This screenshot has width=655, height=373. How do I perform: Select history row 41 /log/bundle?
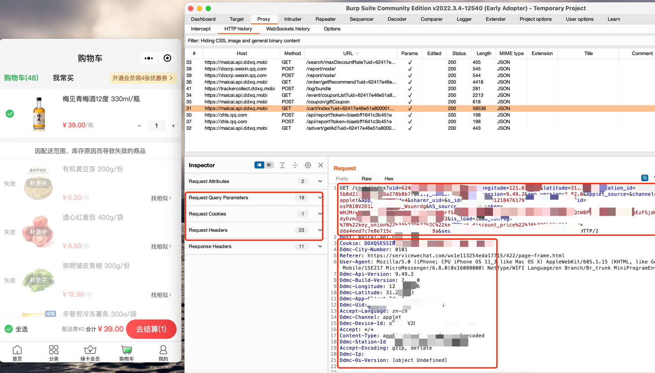pos(420,88)
